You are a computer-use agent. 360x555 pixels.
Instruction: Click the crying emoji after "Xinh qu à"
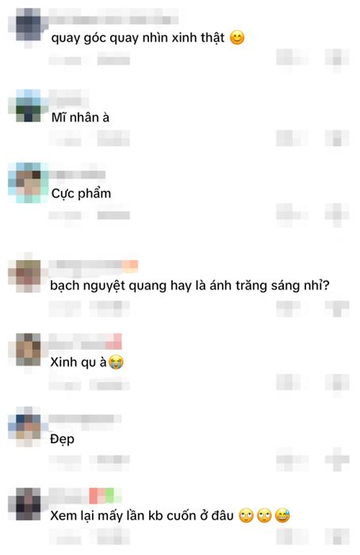(116, 362)
